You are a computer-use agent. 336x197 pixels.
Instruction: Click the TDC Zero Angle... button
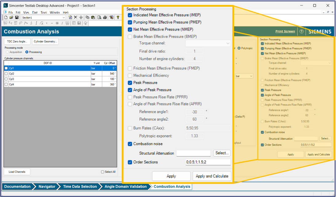pyautogui.click(x=17, y=42)
